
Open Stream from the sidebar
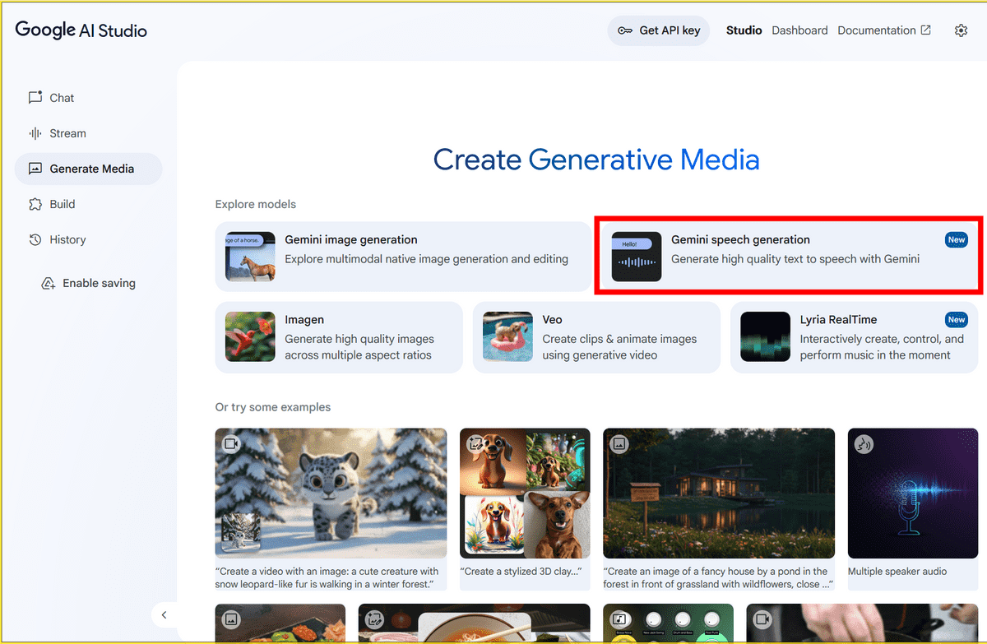[67, 133]
